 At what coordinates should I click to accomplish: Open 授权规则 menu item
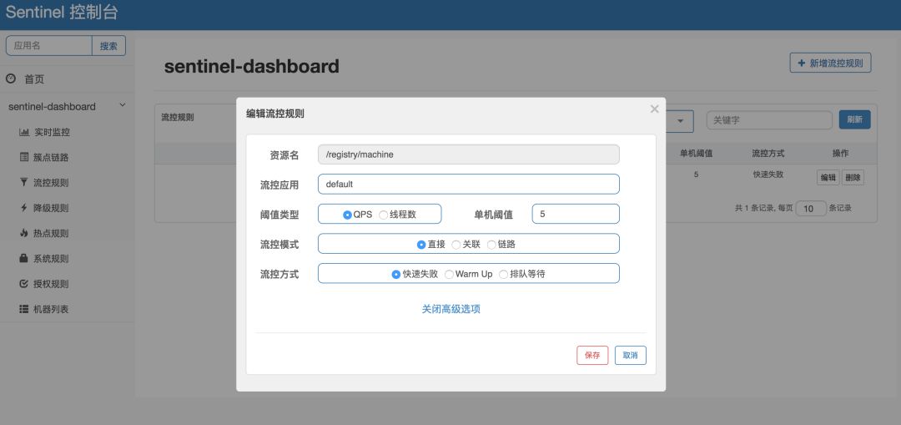coord(51,284)
